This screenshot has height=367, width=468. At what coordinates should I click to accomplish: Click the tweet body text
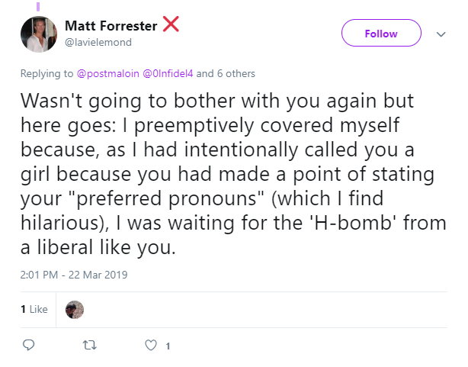[x=233, y=174]
